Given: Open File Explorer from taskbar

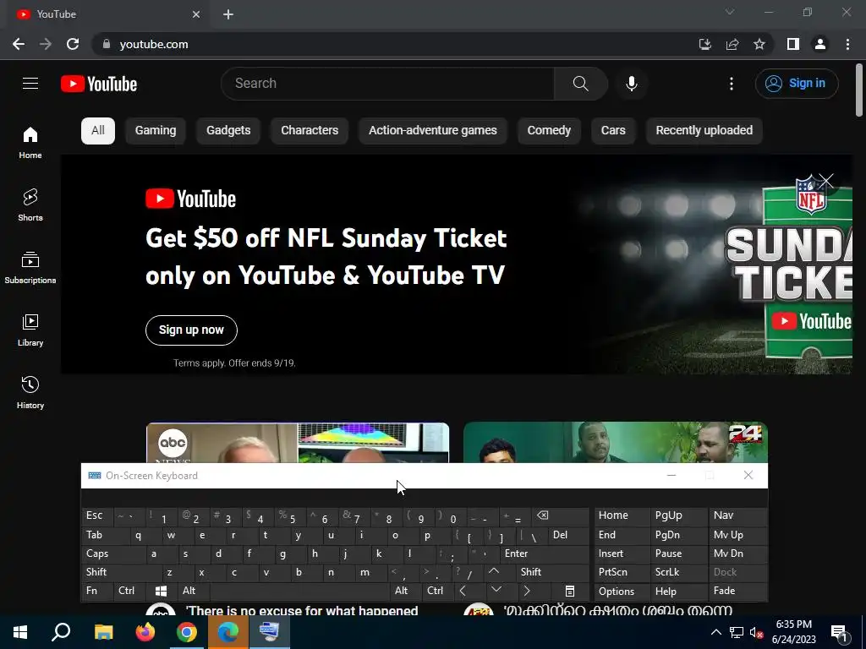Looking at the screenshot, I should coord(103,632).
